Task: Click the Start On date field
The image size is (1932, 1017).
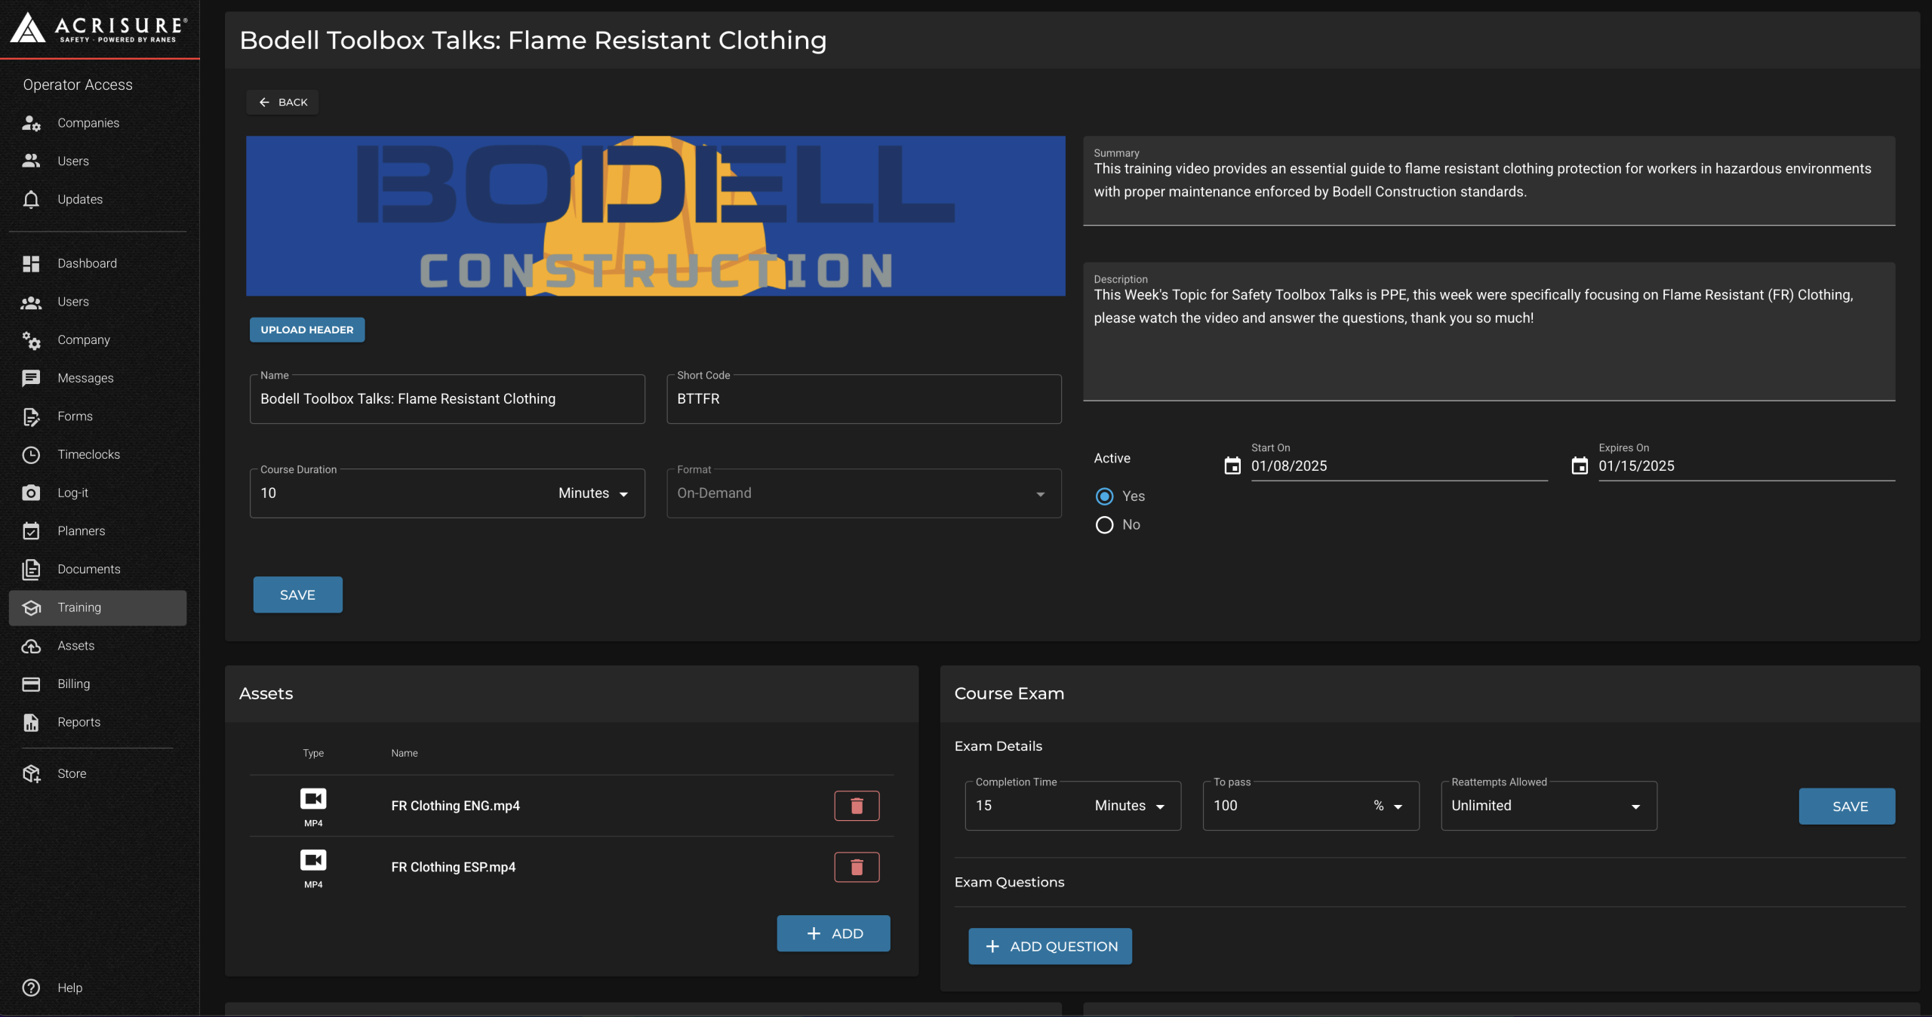Action: pos(1398,466)
